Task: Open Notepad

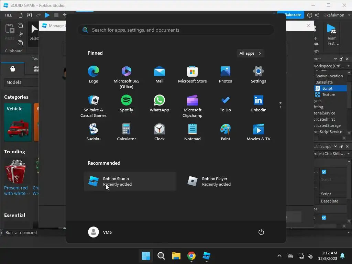Action: 192,132
